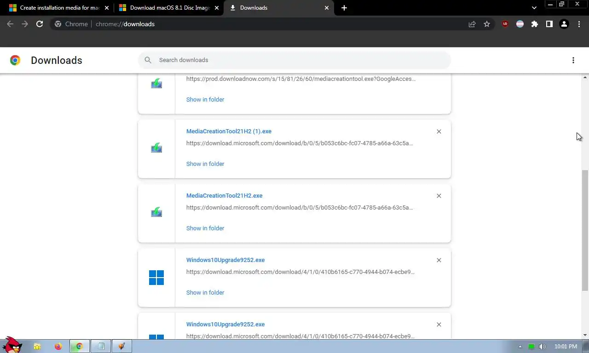589x353 pixels.
Task: Click the search magnifier icon
Action: pos(148,60)
